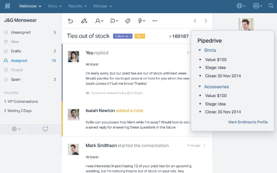Screen dimensions: 277x173
Task: Click the conversation number 169187
Action: point(179,36)
